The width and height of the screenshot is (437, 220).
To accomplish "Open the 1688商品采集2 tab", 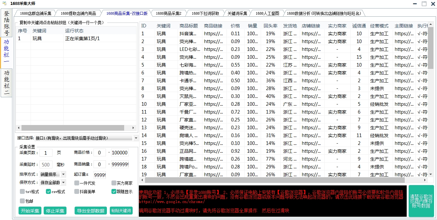I will pos(168,13).
